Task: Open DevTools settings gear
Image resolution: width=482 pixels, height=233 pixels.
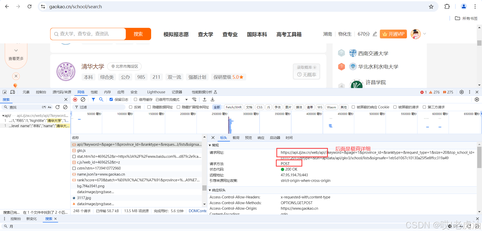Action: point(462,92)
